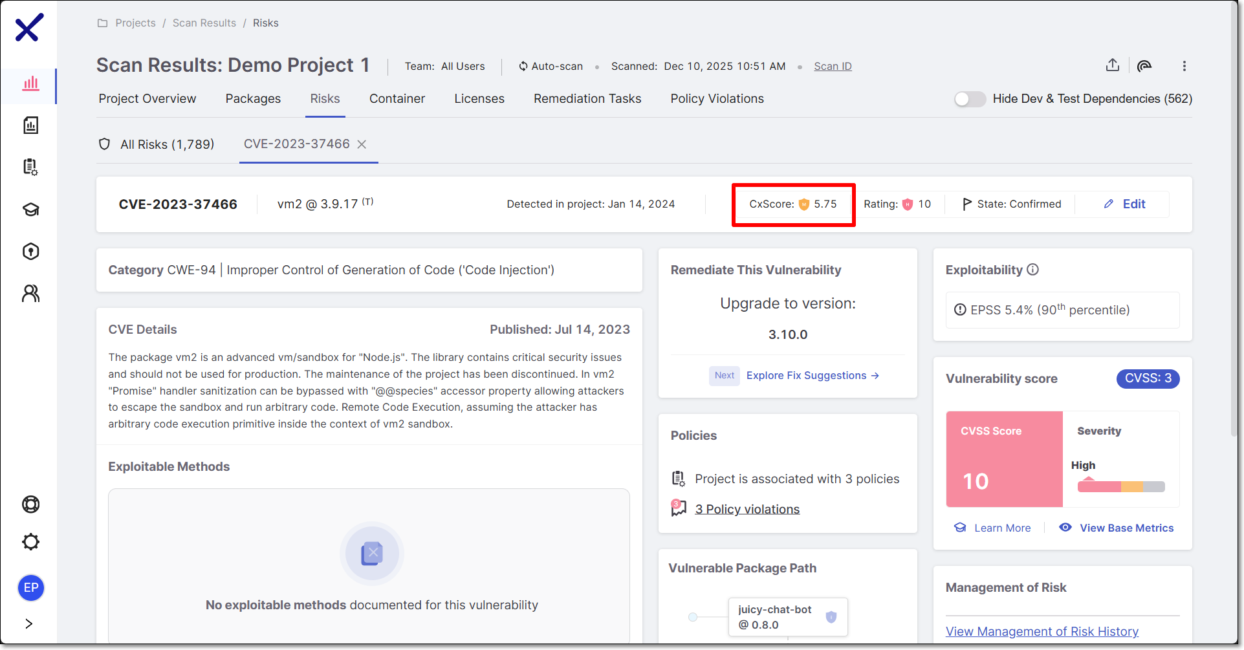Click the EP user avatar

[x=30, y=587]
